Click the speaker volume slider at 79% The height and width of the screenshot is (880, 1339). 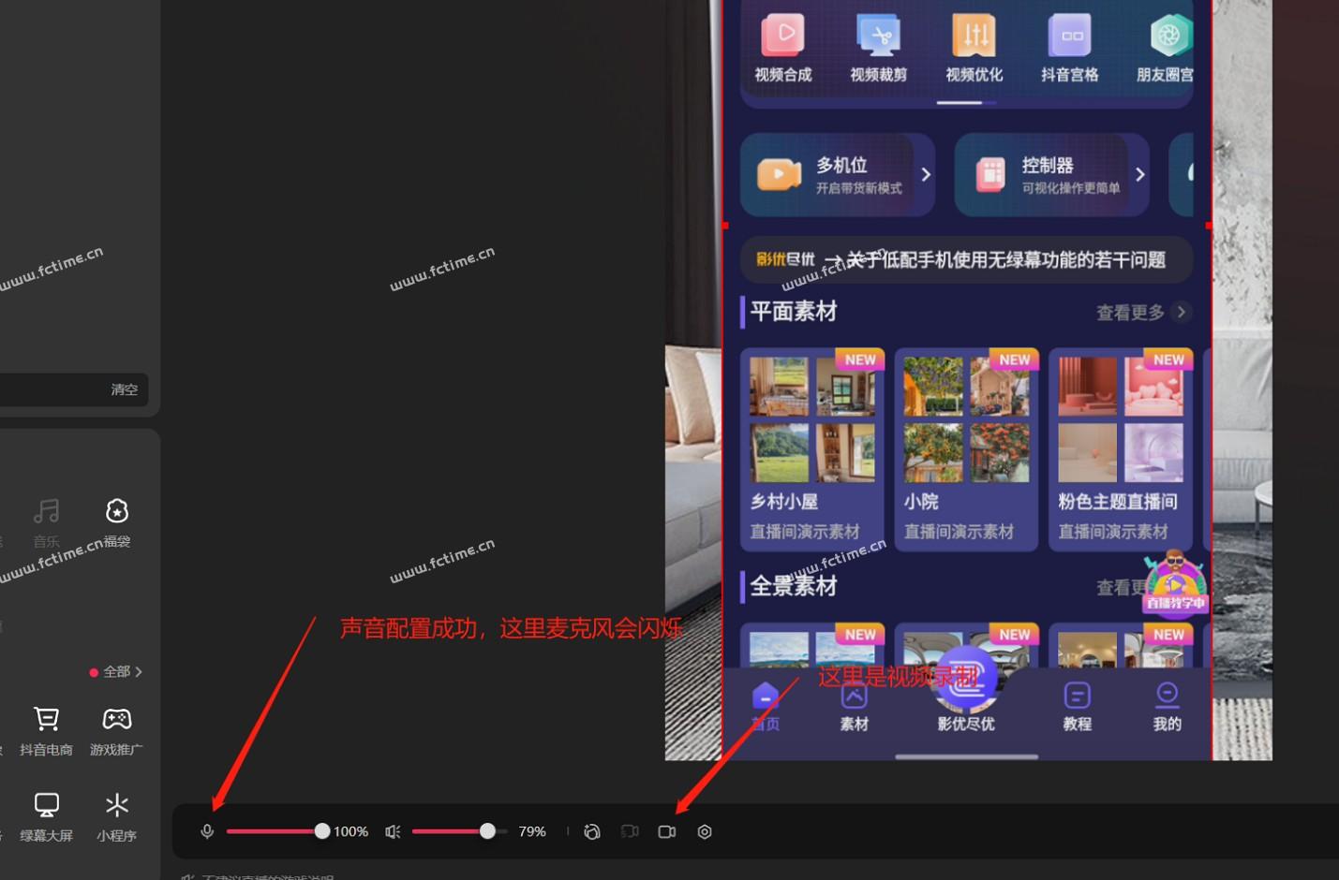click(459, 831)
